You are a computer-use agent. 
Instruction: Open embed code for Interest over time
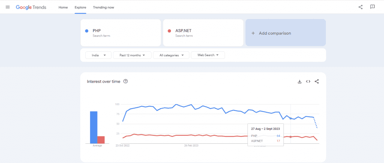point(308,82)
